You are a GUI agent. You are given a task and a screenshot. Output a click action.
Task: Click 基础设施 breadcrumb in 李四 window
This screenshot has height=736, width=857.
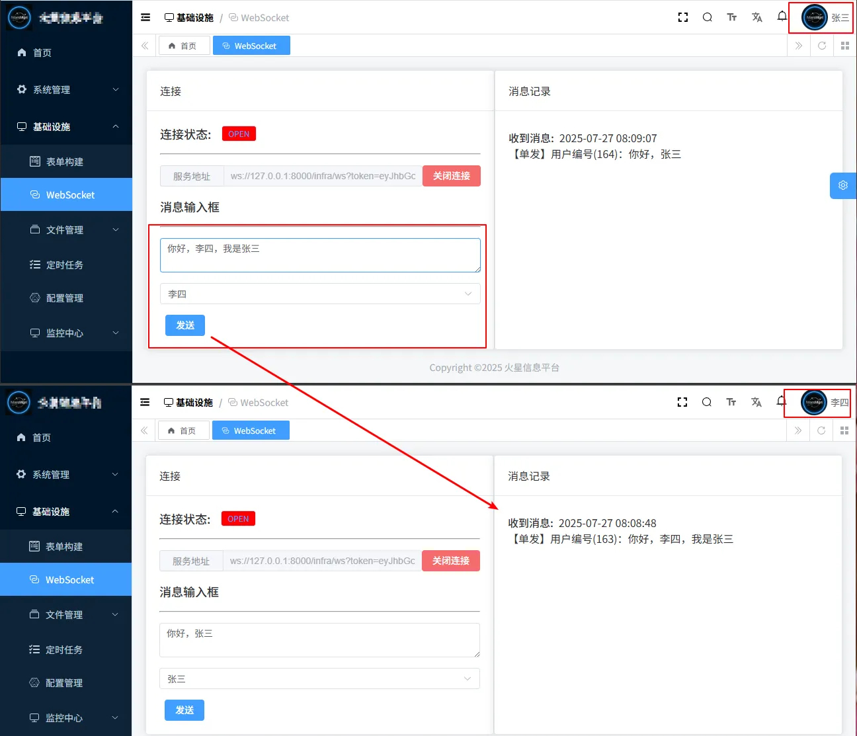(x=188, y=402)
